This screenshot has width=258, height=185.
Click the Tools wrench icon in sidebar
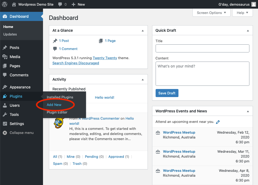[x=5, y=115]
